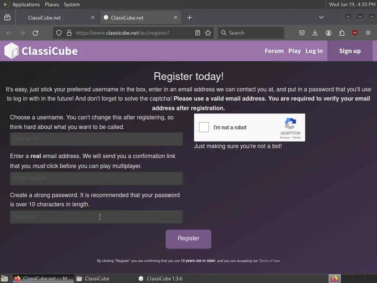Click the Firefox workspace icon in bottom panel

click(x=335, y=279)
